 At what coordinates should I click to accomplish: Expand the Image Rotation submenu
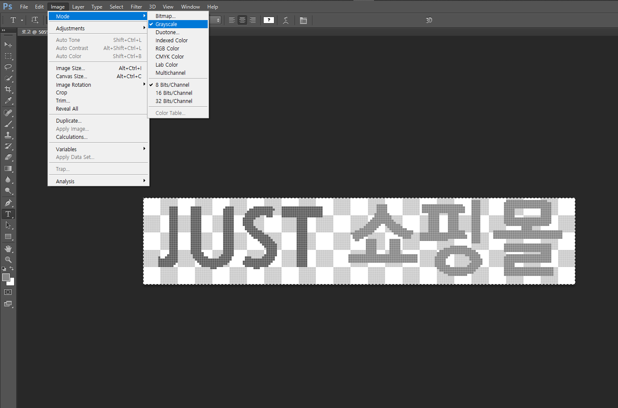(98, 85)
